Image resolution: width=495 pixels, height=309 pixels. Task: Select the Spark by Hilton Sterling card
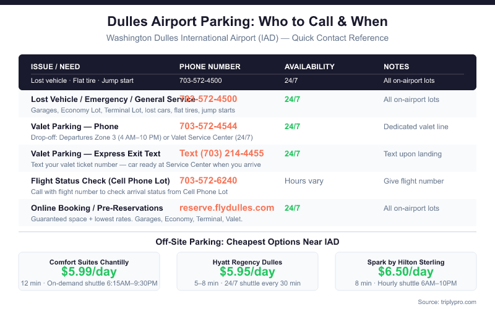pyautogui.click(x=405, y=271)
